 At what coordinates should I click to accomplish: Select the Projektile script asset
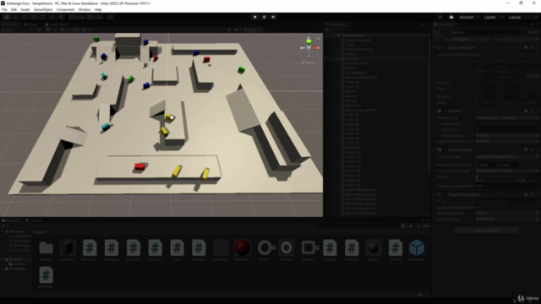point(330,247)
